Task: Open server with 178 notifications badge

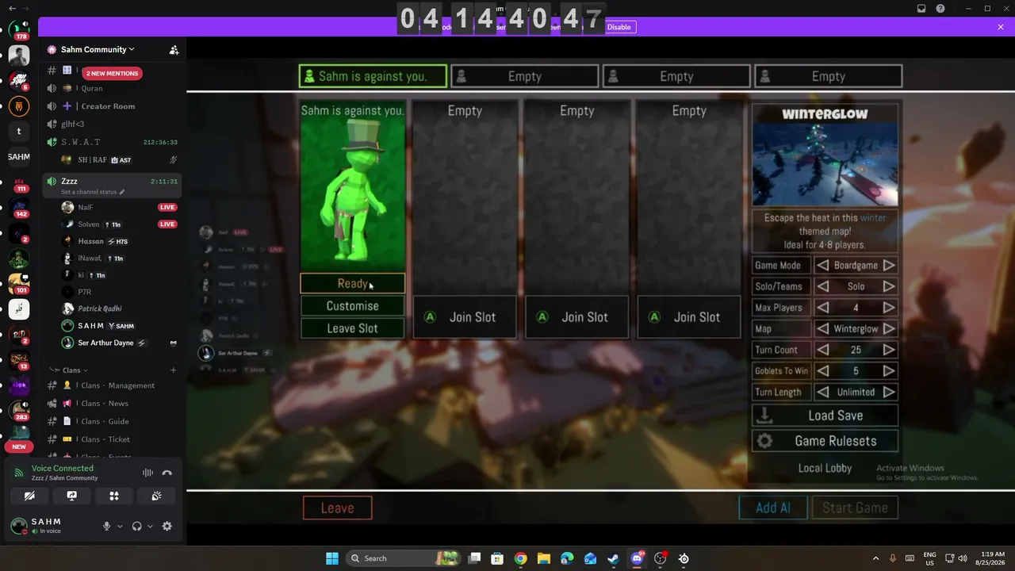Action: click(x=19, y=30)
